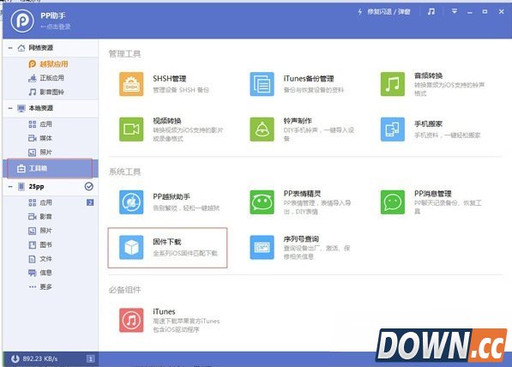Launch the 音频转换 music note icon

[393, 84]
